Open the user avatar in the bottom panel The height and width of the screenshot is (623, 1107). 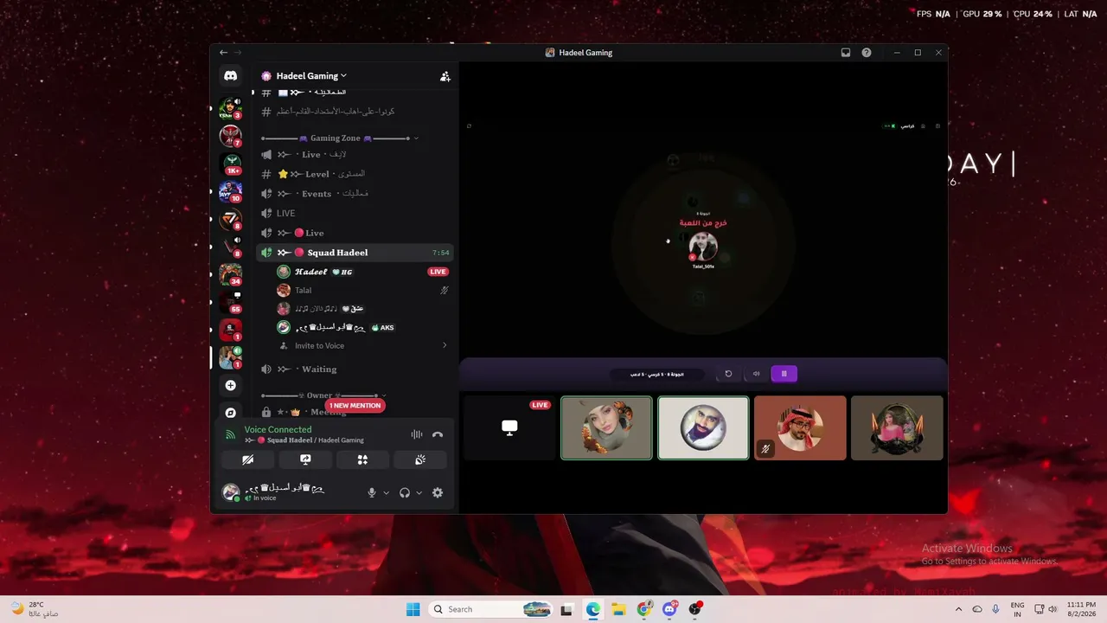point(231,492)
